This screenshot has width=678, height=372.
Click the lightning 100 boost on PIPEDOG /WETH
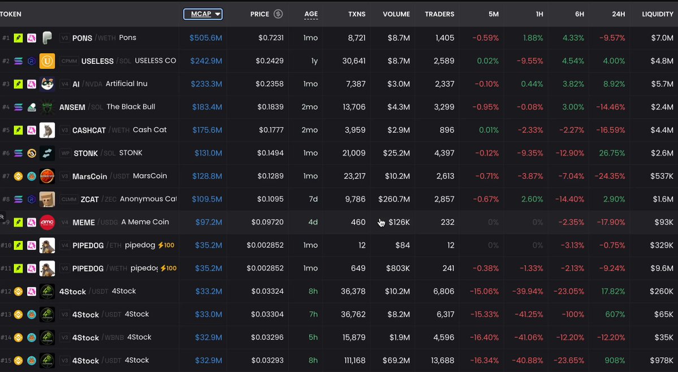tap(168, 269)
